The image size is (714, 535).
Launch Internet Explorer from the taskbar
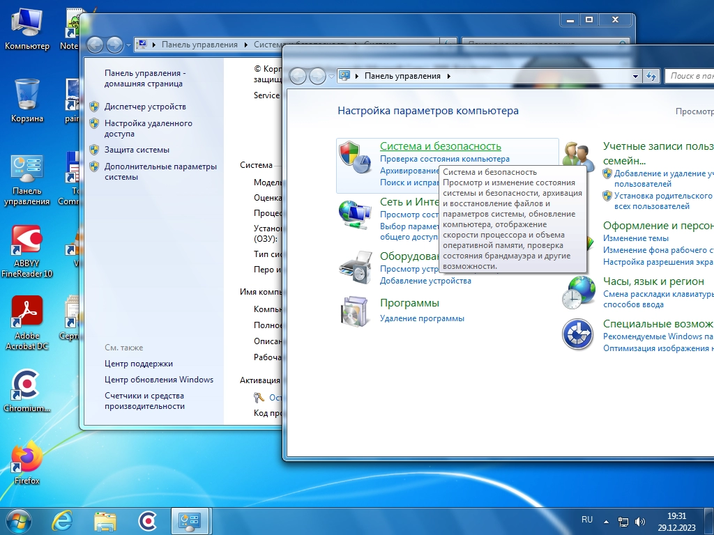(62, 520)
